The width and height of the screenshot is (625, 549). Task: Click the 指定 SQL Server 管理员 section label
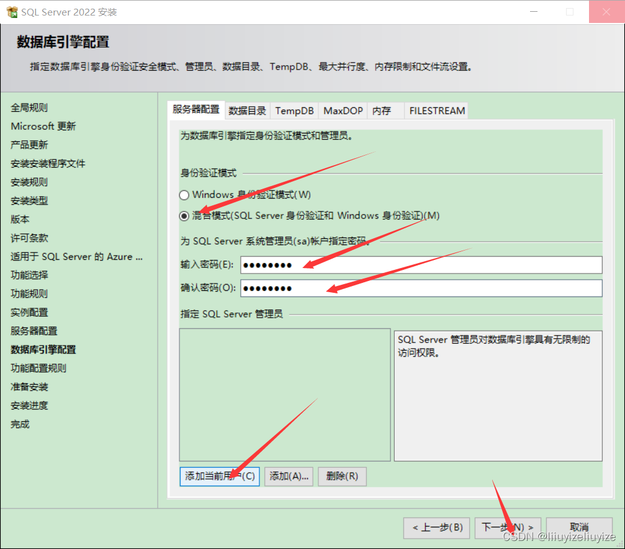(x=232, y=314)
